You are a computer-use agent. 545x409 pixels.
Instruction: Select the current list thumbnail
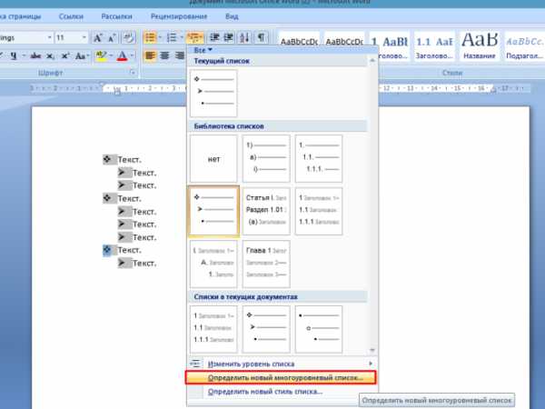click(213, 94)
